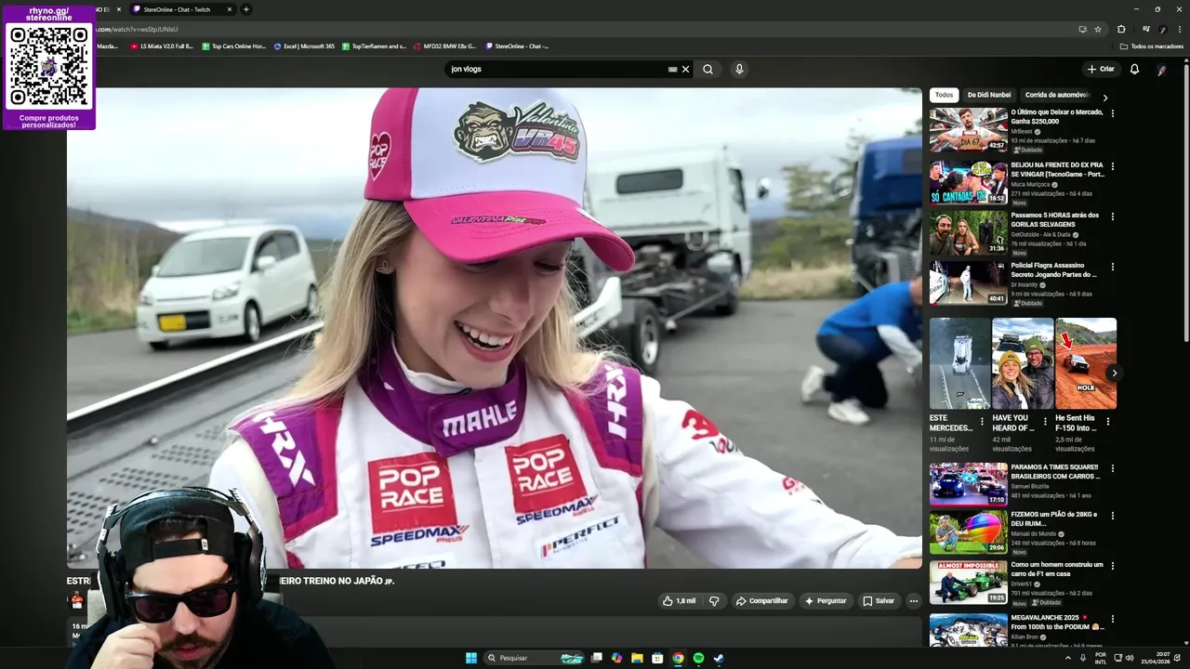The width and height of the screenshot is (1190, 669).
Task: Click the Perguntar button
Action: pyautogui.click(x=826, y=601)
